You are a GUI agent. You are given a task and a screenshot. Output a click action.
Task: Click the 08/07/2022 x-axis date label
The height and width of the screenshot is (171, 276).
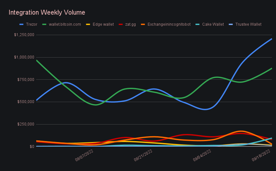click(84, 156)
